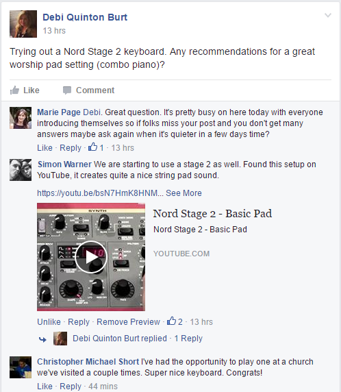Open Simon Warner's avatar
This screenshot has height=392, width=341.
coord(21,170)
